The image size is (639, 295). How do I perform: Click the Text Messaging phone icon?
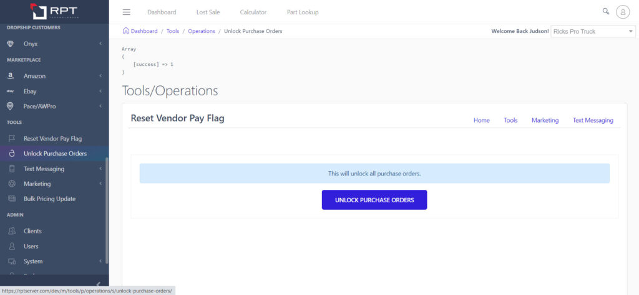click(x=12, y=169)
